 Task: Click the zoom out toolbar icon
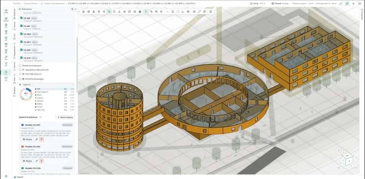[x=104, y=12]
